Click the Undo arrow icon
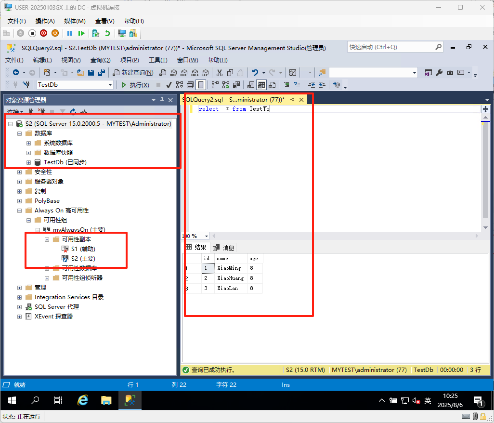The image size is (494, 423). click(255, 73)
